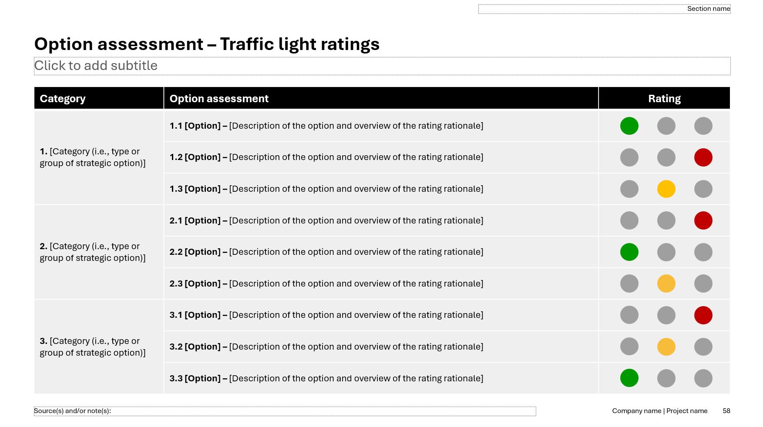The width and height of the screenshot is (763, 427).
Task: Select the yellow circle for option 2.3
Action: [666, 284]
